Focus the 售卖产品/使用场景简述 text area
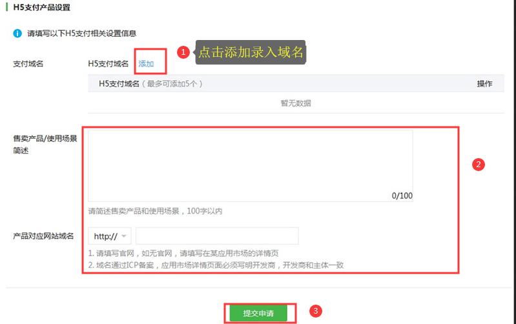The width and height of the screenshot is (516, 324). [251, 165]
